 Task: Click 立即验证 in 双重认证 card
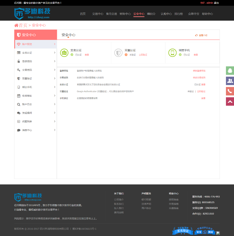coord(143,55)
